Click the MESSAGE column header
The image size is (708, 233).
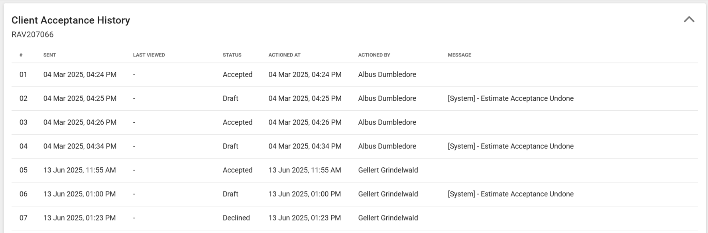(x=459, y=55)
